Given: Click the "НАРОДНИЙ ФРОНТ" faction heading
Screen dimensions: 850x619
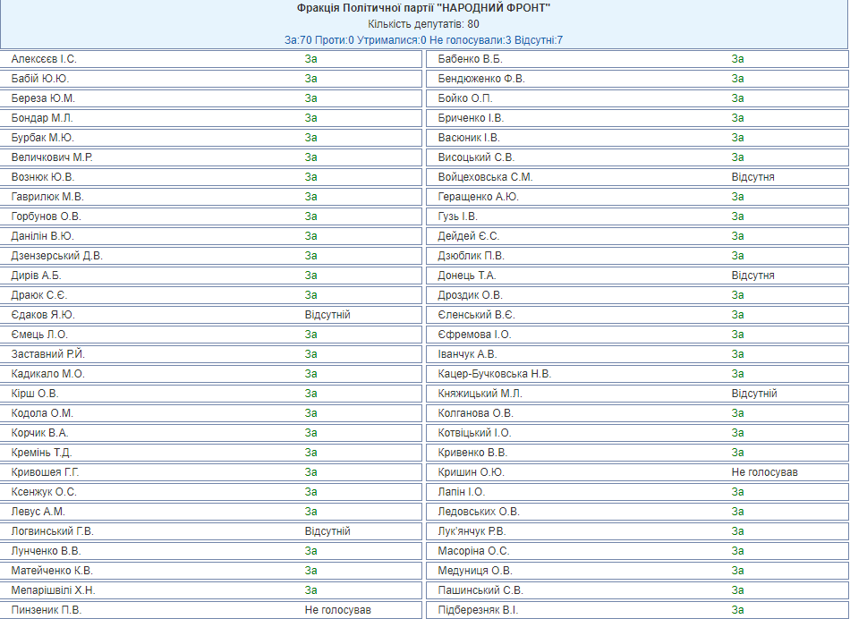Looking at the screenshot, I should (424, 8).
